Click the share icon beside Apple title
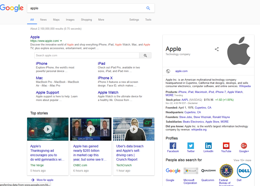This screenshot has height=186, width=260. tap(217, 49)
